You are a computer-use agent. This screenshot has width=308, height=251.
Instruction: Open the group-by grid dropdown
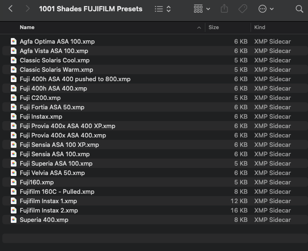coord(202,9)
